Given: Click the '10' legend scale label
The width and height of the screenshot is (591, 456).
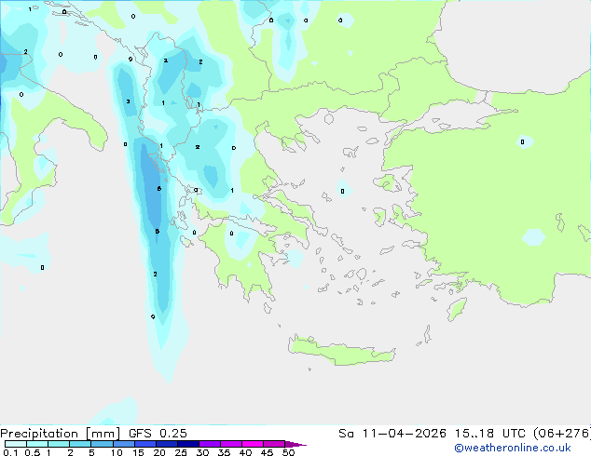Looking at the screenshot, I should click(117, 452).
